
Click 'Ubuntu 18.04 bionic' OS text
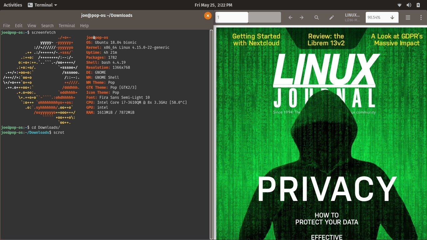coord(116,42)
